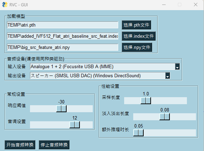204x151 pixels.
Task: Click the 加载模型 group label
Action: [x=16, y=16]
